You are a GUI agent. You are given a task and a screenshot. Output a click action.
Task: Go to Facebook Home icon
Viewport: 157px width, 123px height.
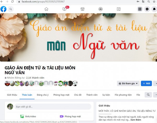(x=46, y=9)
